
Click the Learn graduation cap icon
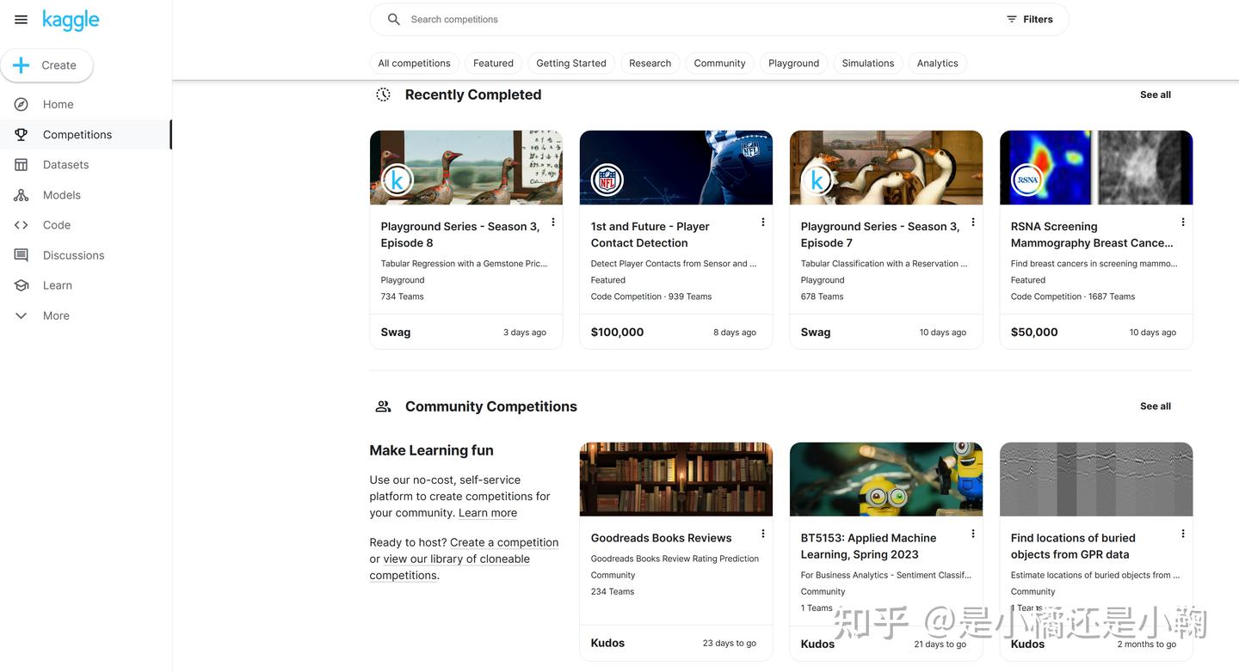tap(22, 285)
